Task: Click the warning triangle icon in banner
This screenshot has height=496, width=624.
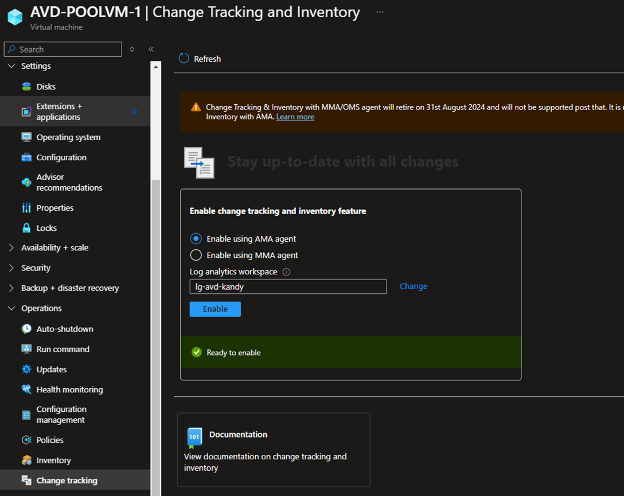Action: tap(196, 107)
